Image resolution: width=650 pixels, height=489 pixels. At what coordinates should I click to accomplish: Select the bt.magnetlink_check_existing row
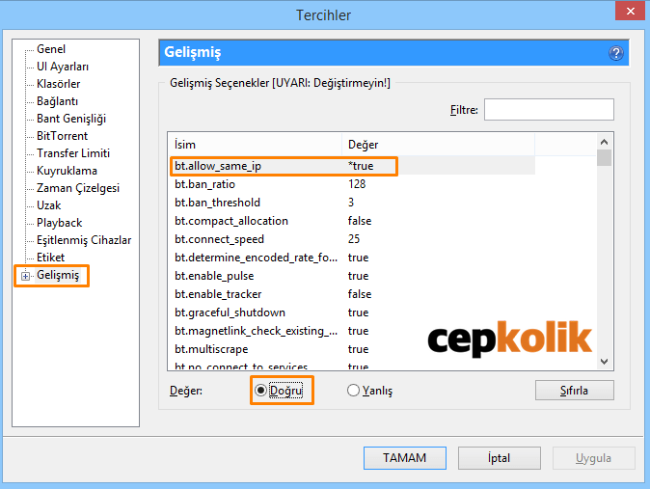click(352, 331)
